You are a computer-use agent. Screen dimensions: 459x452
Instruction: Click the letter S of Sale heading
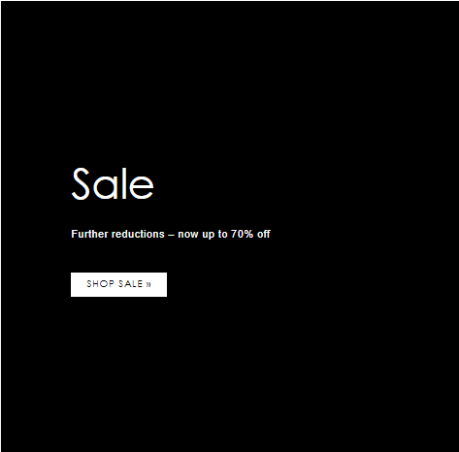click(81, 183)
